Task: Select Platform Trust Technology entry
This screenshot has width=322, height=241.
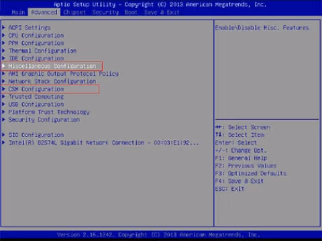Action: pyautogui.click(x=49, y=112)
